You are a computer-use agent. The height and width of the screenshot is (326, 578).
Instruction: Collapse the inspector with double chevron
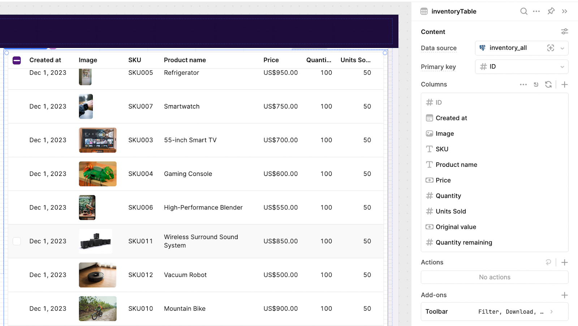565,11
